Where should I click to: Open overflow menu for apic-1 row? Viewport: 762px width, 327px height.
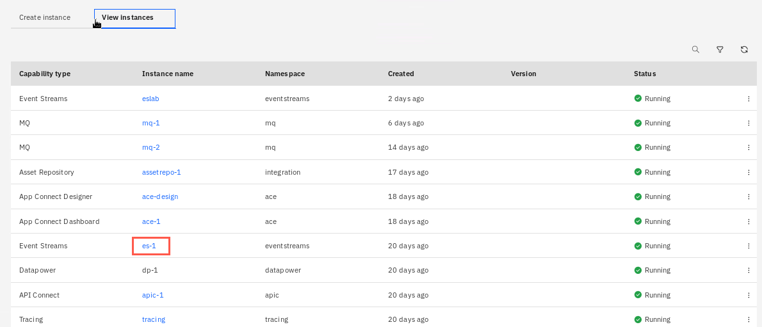749,295
